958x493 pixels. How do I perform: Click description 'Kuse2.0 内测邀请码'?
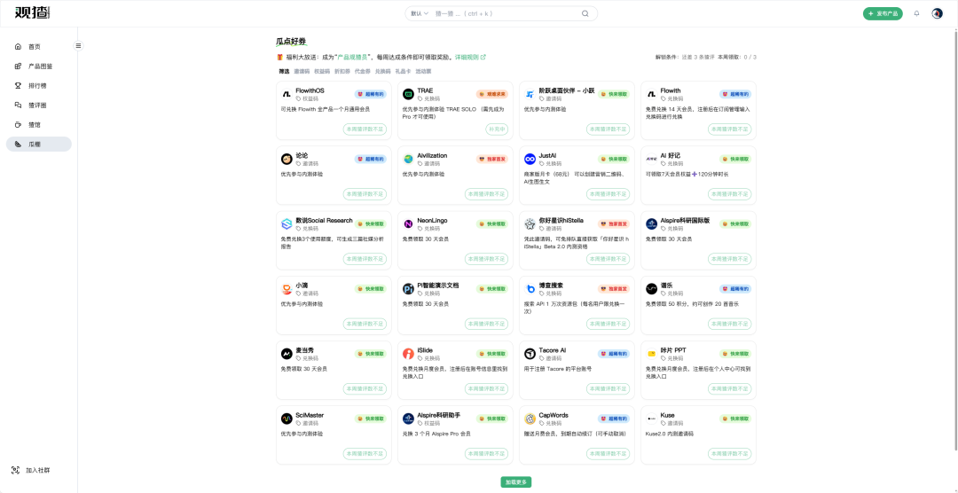click(669, 434)
